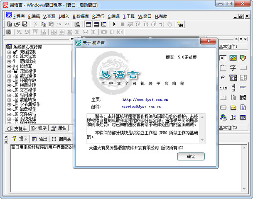Click the find magnifier page icon
253x199 pixels.
(x=77, y=24)
